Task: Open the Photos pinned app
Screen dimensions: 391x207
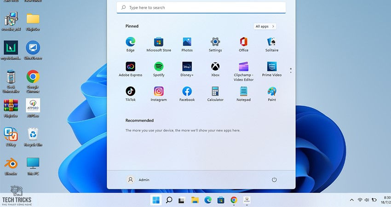Action: click(187, 45)
